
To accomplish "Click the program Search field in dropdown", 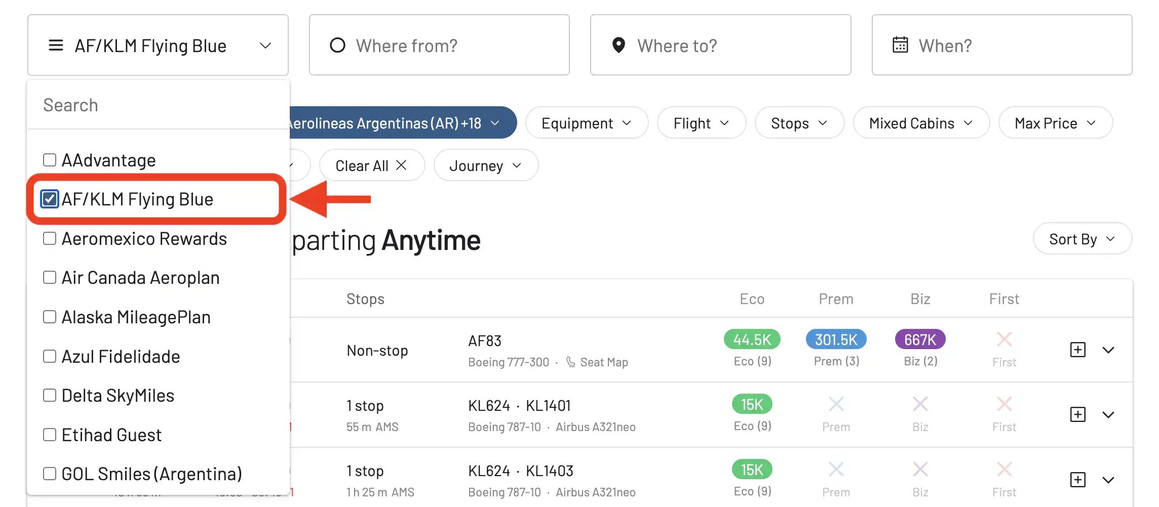I will (158, 105).
